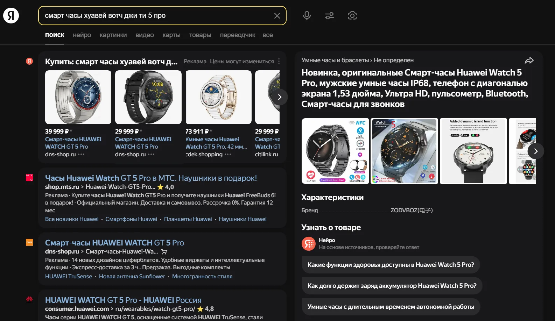Open the search settings sliders icon
Viewport: 555px width, 321px height.
tap(330, 16)
